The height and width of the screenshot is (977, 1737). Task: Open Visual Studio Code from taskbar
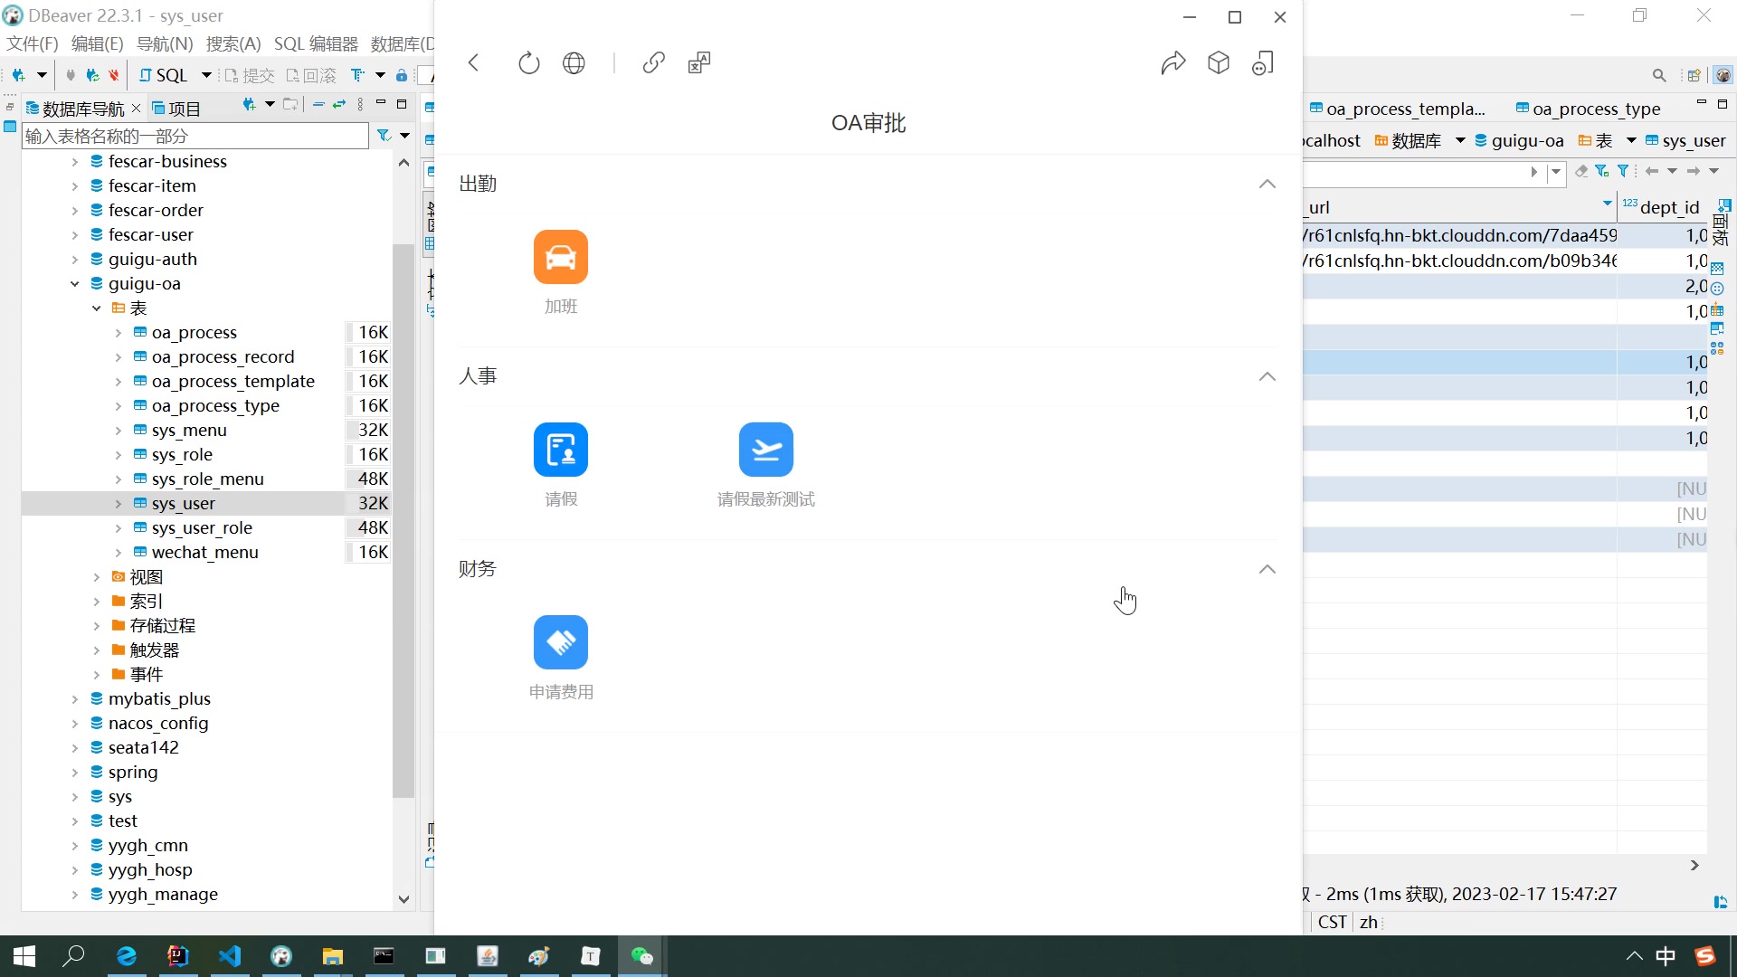pos(230,956)
